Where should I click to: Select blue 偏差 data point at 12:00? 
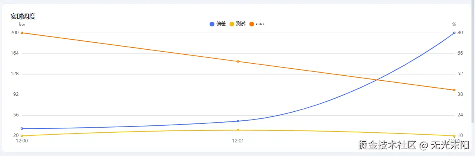[x=22, y=128]
